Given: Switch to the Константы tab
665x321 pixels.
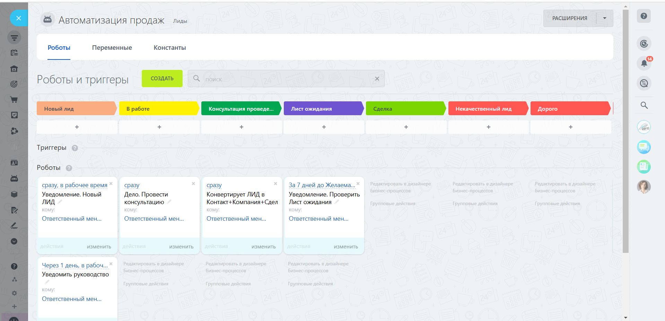Looking at the screenshot, I should tap(169, 48).
